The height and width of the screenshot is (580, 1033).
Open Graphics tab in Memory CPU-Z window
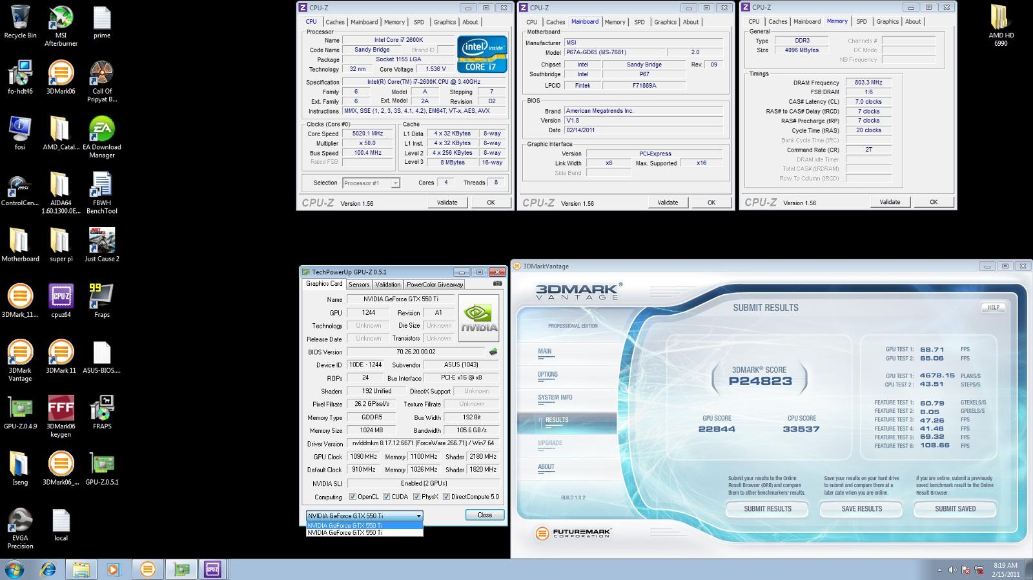coord(887,21)
